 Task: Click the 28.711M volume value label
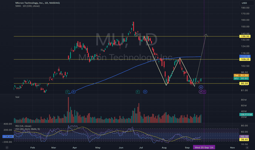[246, 115]
